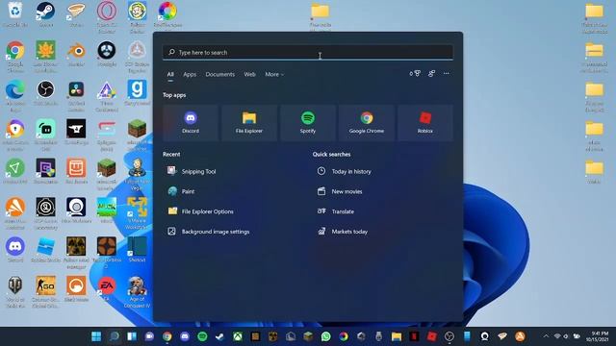Select Garry's Mod desktop icon
This screenshot has width=616, height=346.
[137, 93]
